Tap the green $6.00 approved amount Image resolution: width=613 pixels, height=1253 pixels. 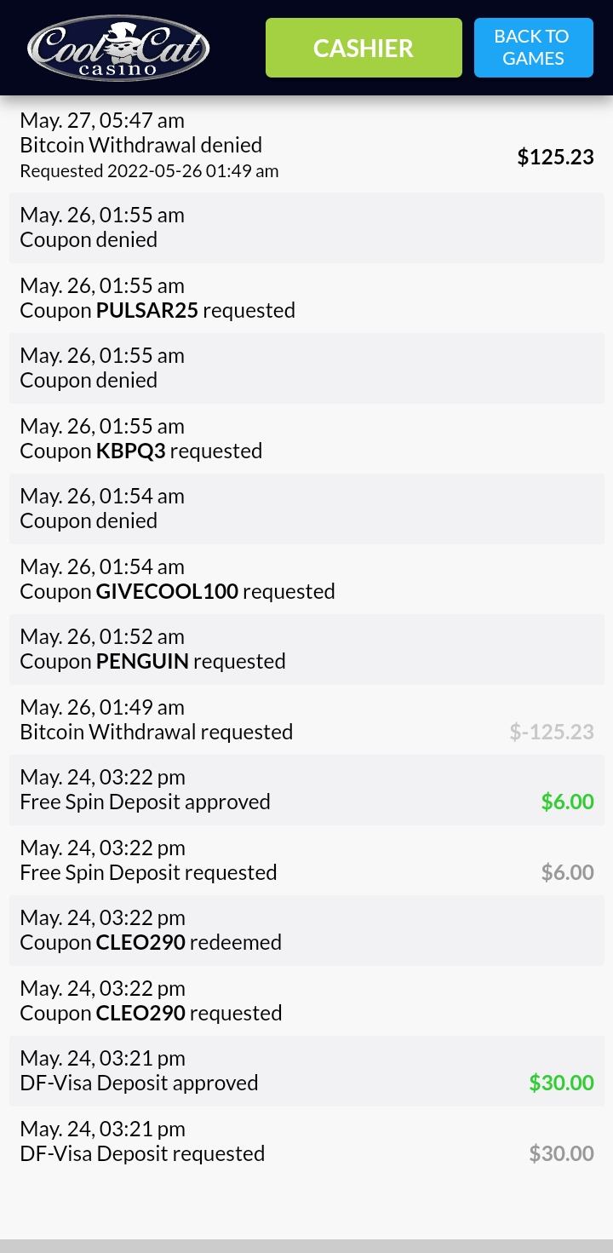[567, 802]
